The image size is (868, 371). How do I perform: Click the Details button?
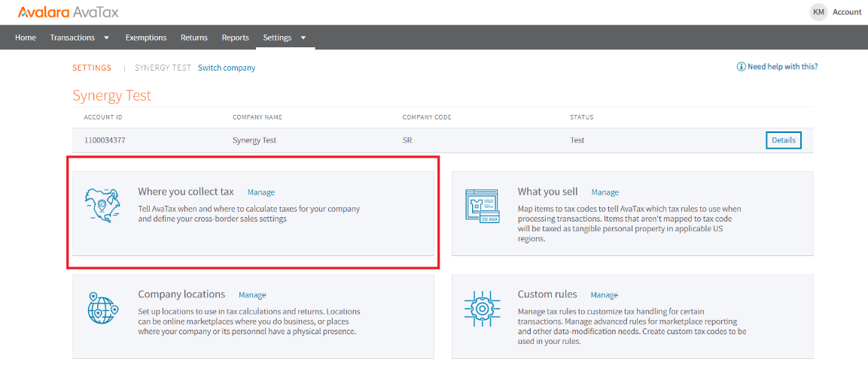pos(783,140)
